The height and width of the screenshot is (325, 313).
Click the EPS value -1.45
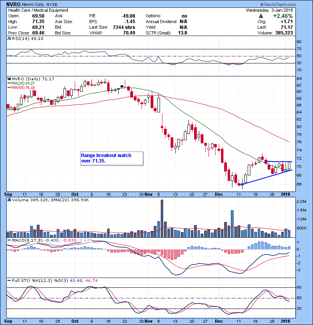tap(130, 22)
